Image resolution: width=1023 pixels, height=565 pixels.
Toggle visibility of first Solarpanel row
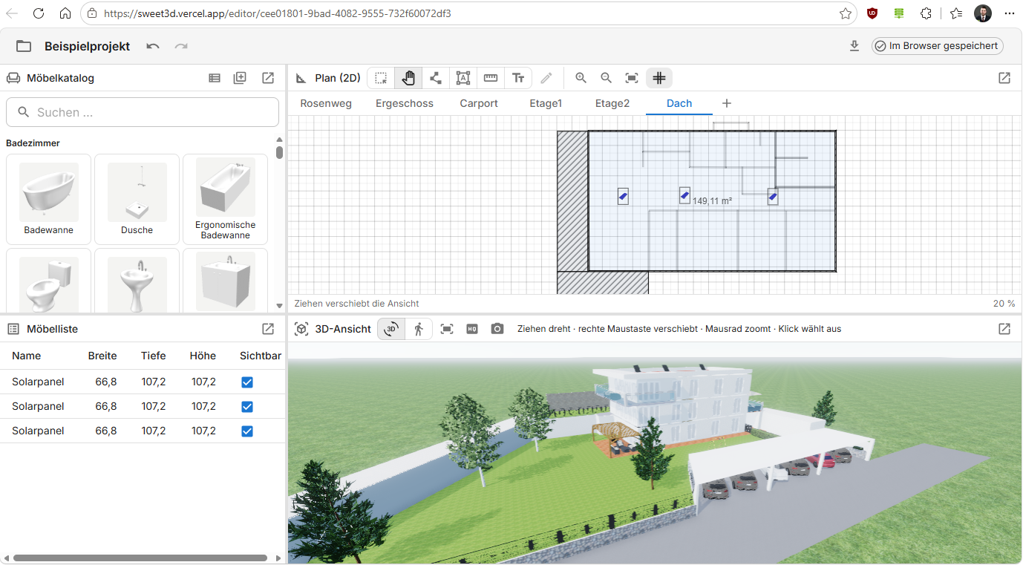coord(247,382)
